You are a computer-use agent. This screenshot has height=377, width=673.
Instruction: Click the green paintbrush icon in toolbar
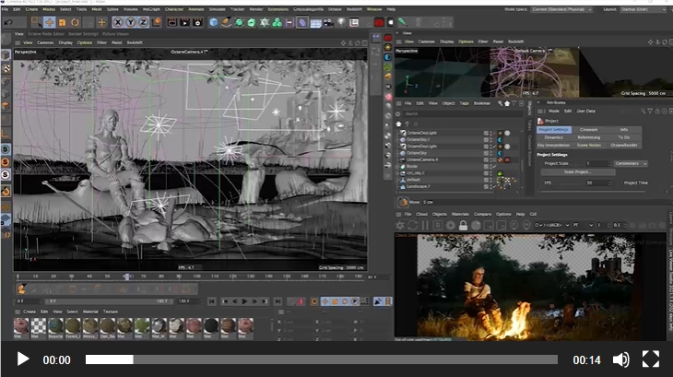pos(403,22)
